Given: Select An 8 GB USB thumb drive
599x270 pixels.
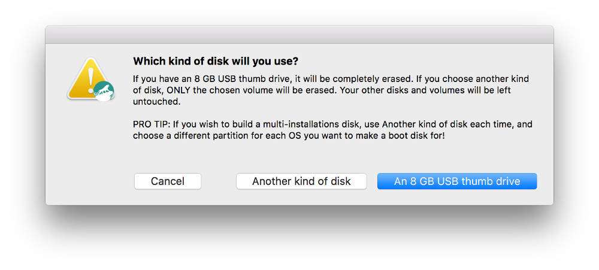Looking at the screenshot, I should coord(457,181).
